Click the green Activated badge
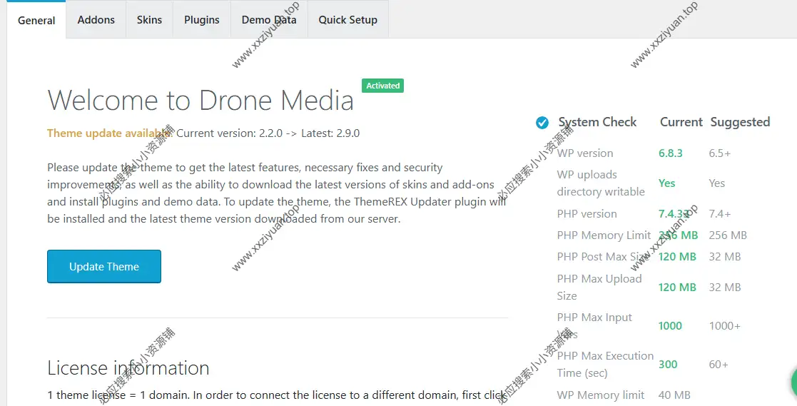Screen dimensions: 797x406 382,86
